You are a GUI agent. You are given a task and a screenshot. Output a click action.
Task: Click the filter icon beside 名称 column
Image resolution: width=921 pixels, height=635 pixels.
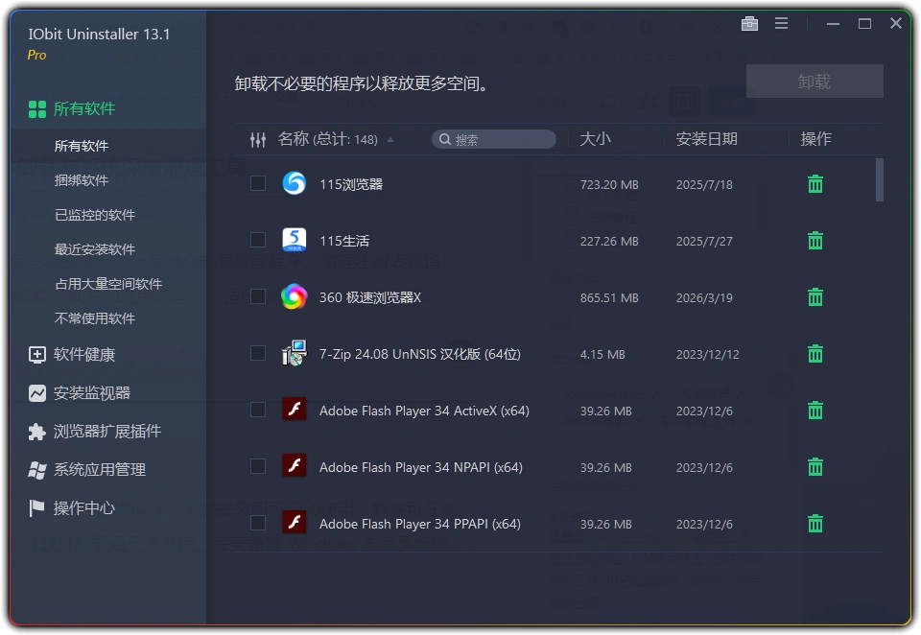tap(257, 139)
